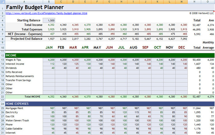Viewport: 215px width, 135px height.
Task: Select column header B
Action: (49, 2)
